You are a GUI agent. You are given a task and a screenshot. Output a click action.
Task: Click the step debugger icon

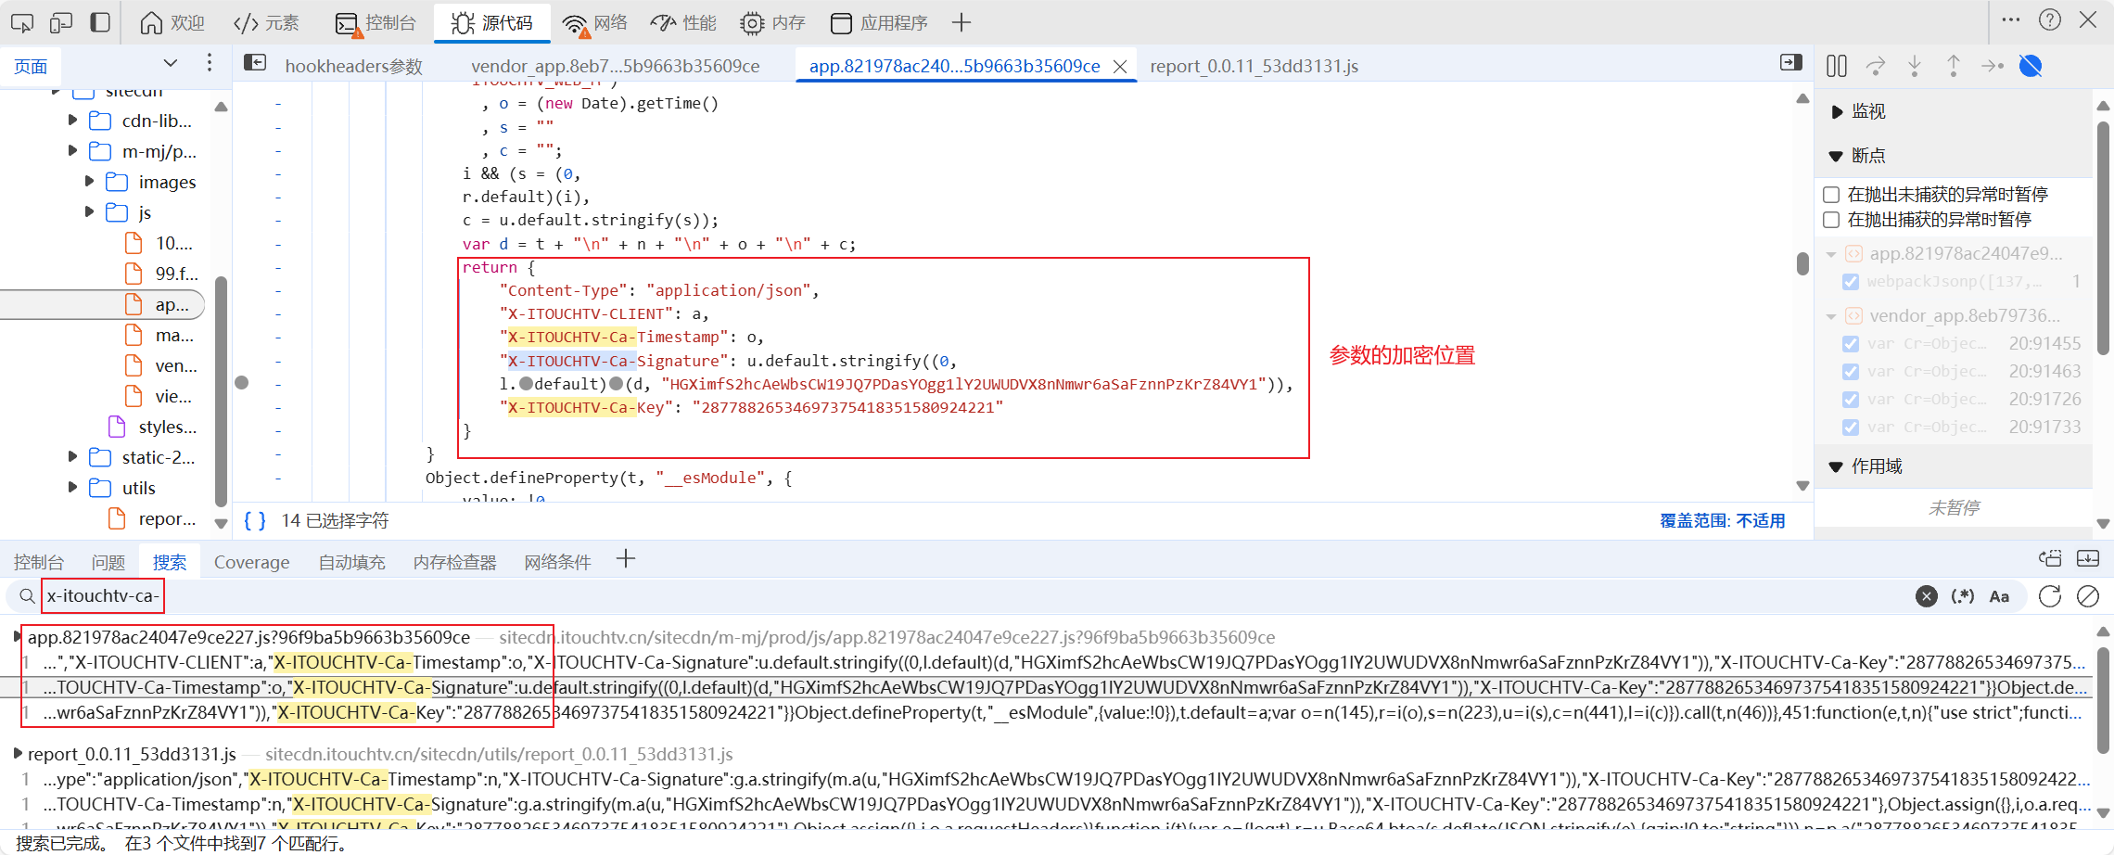pos(1992,66)
